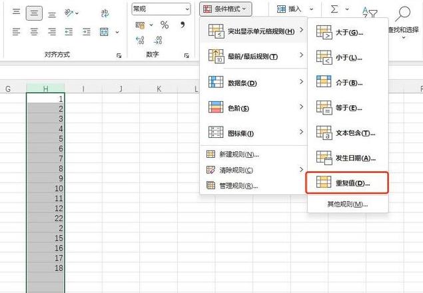Choose 管理规则 menu item

pyautogui.click(x=254, y=185)
